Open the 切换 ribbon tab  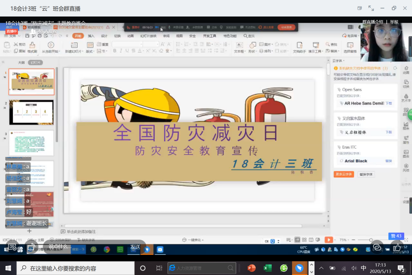[x=117, y=36]
